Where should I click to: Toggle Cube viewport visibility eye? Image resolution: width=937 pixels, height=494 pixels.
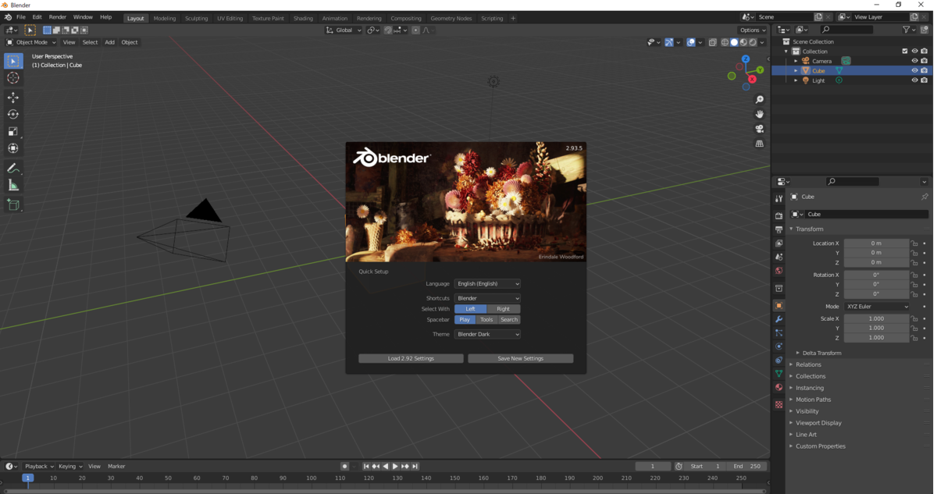[915, 70]
